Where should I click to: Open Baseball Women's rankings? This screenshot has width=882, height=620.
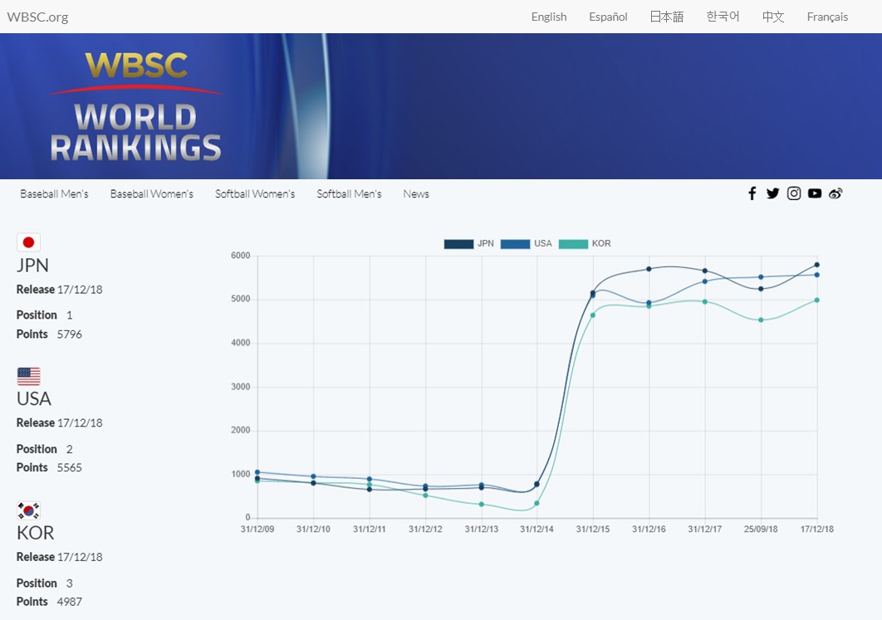[152, 194]
